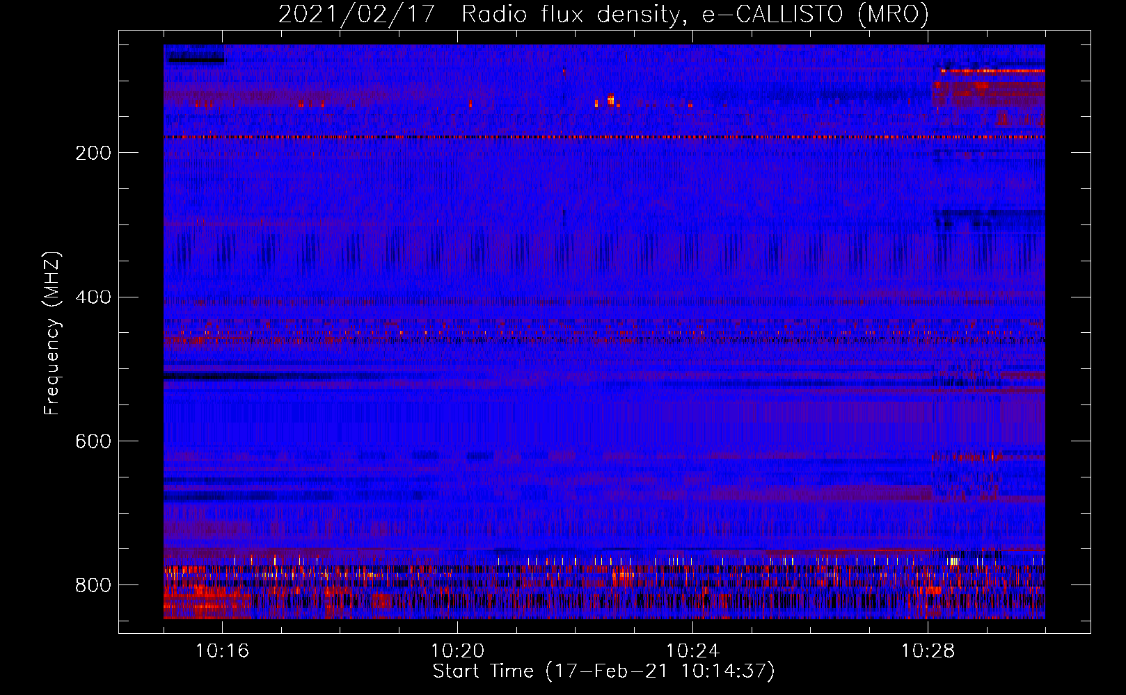The image size is (1126, 695).
Task: Click the bright yellow burst near 10:22
Action: pyautogui.click(x=610, y=100)
